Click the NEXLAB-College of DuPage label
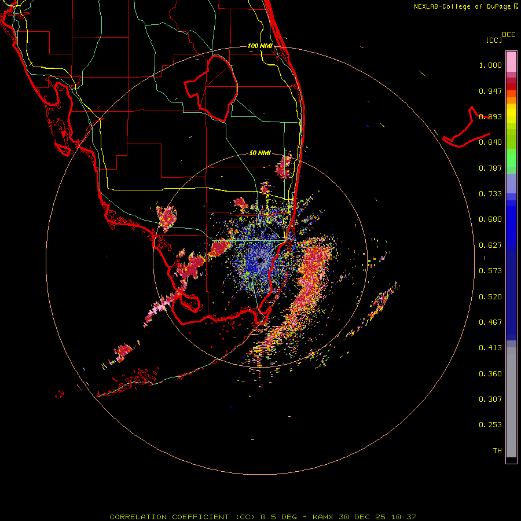The width and height of the screenshot is (521, 521). pyautogui.click(x=462, y=6)
